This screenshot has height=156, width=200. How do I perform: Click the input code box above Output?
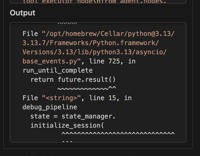pyautogui.click(x=98, y=2)
